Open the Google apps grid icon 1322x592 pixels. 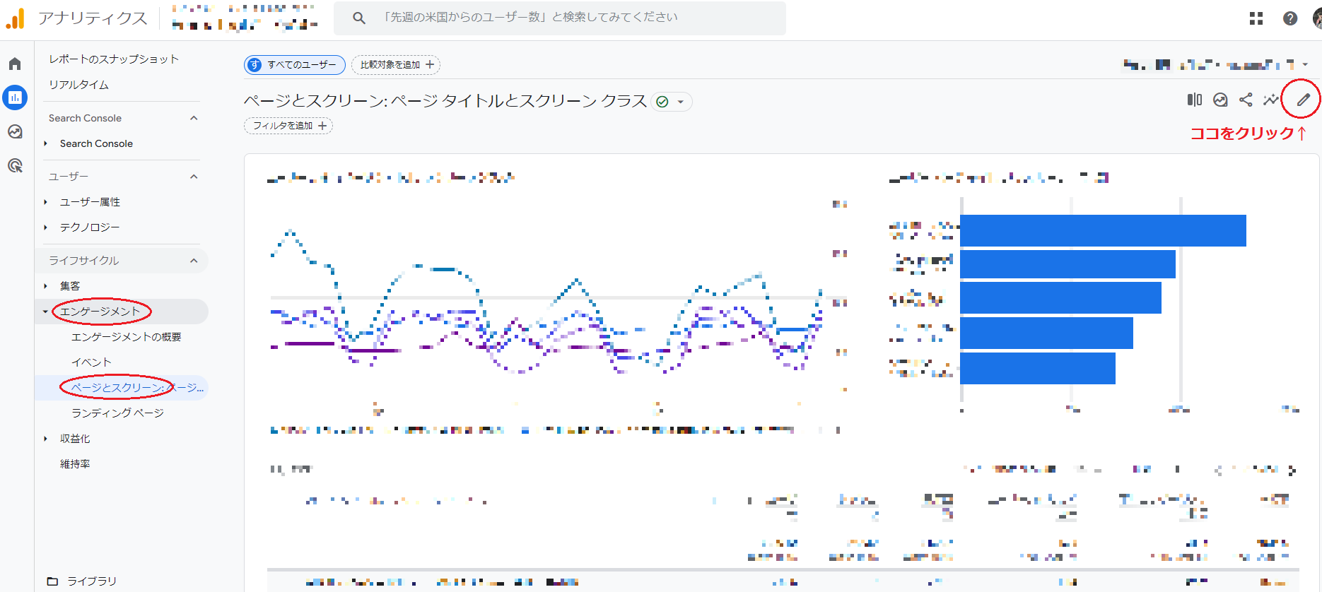tap(1256, 18)
